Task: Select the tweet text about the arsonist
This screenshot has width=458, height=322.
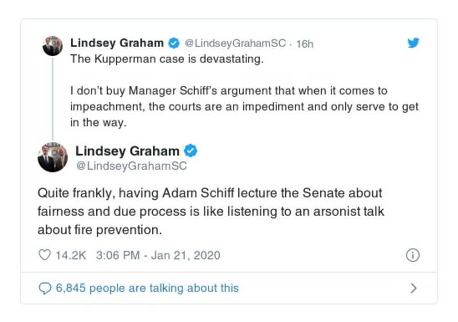Action: pyautogui.click(x=210, y=211)
